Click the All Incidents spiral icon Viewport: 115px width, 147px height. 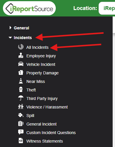21,47
